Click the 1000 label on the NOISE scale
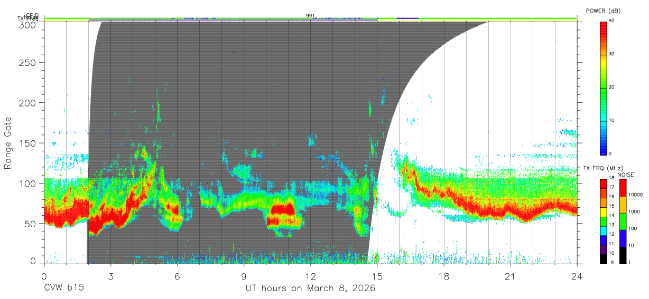Screen dimensions: 649x299 coord(635,212)
